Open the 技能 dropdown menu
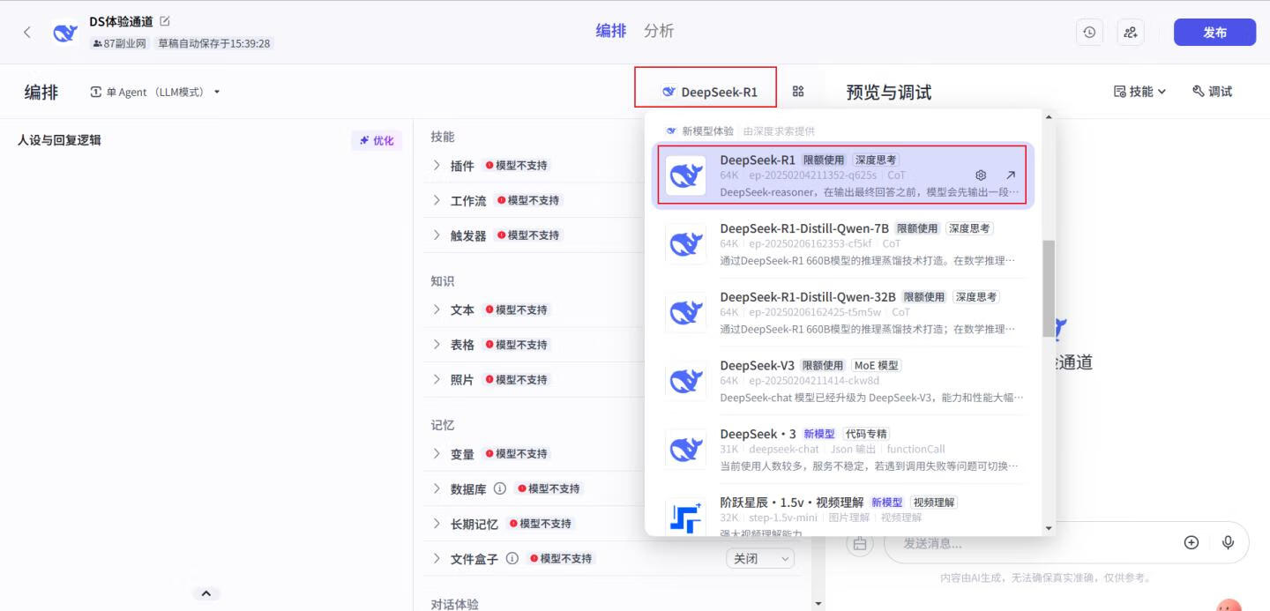This screenshot has width=1270, height=611. [1142, 91]
